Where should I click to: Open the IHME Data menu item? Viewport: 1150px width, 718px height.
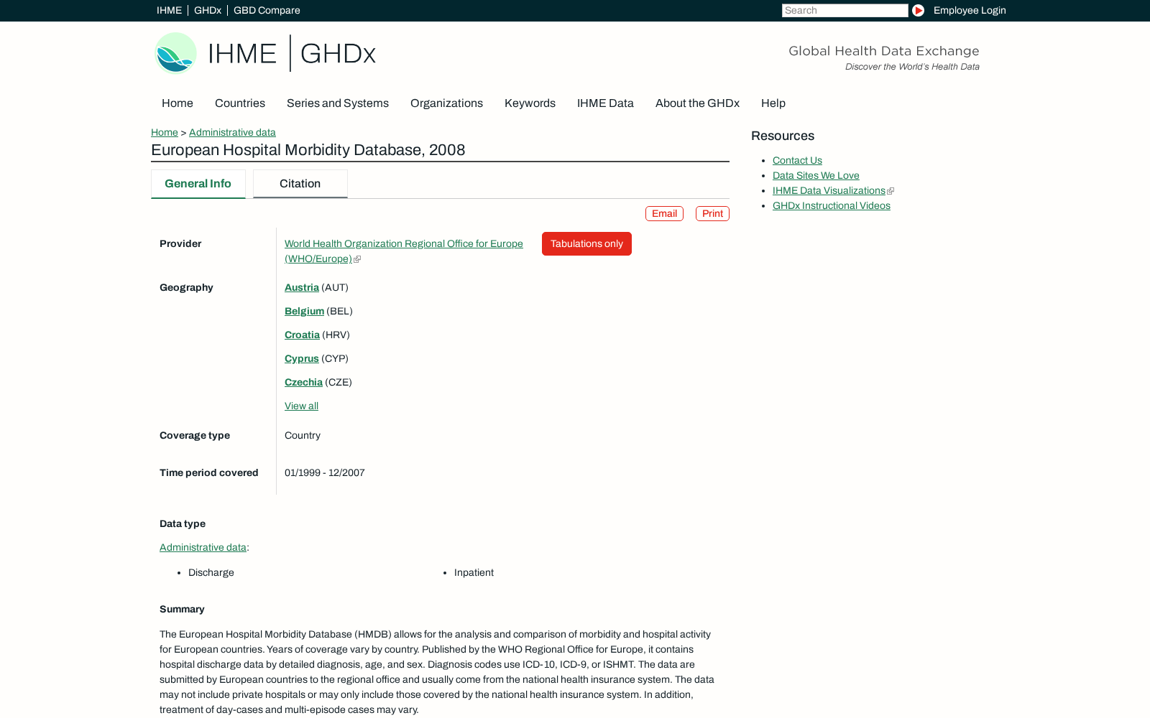(x=605, y=103)
